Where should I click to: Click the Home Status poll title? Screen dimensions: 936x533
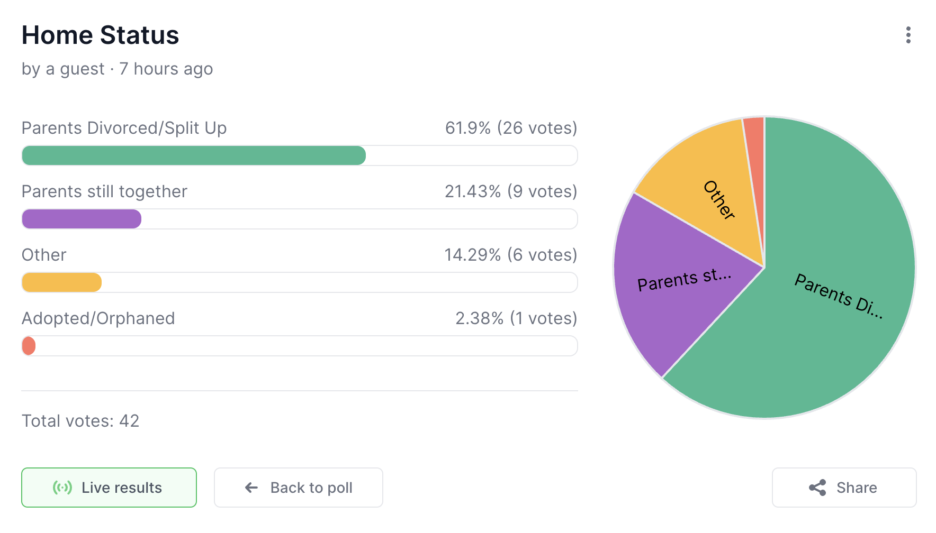pos(101,35)
